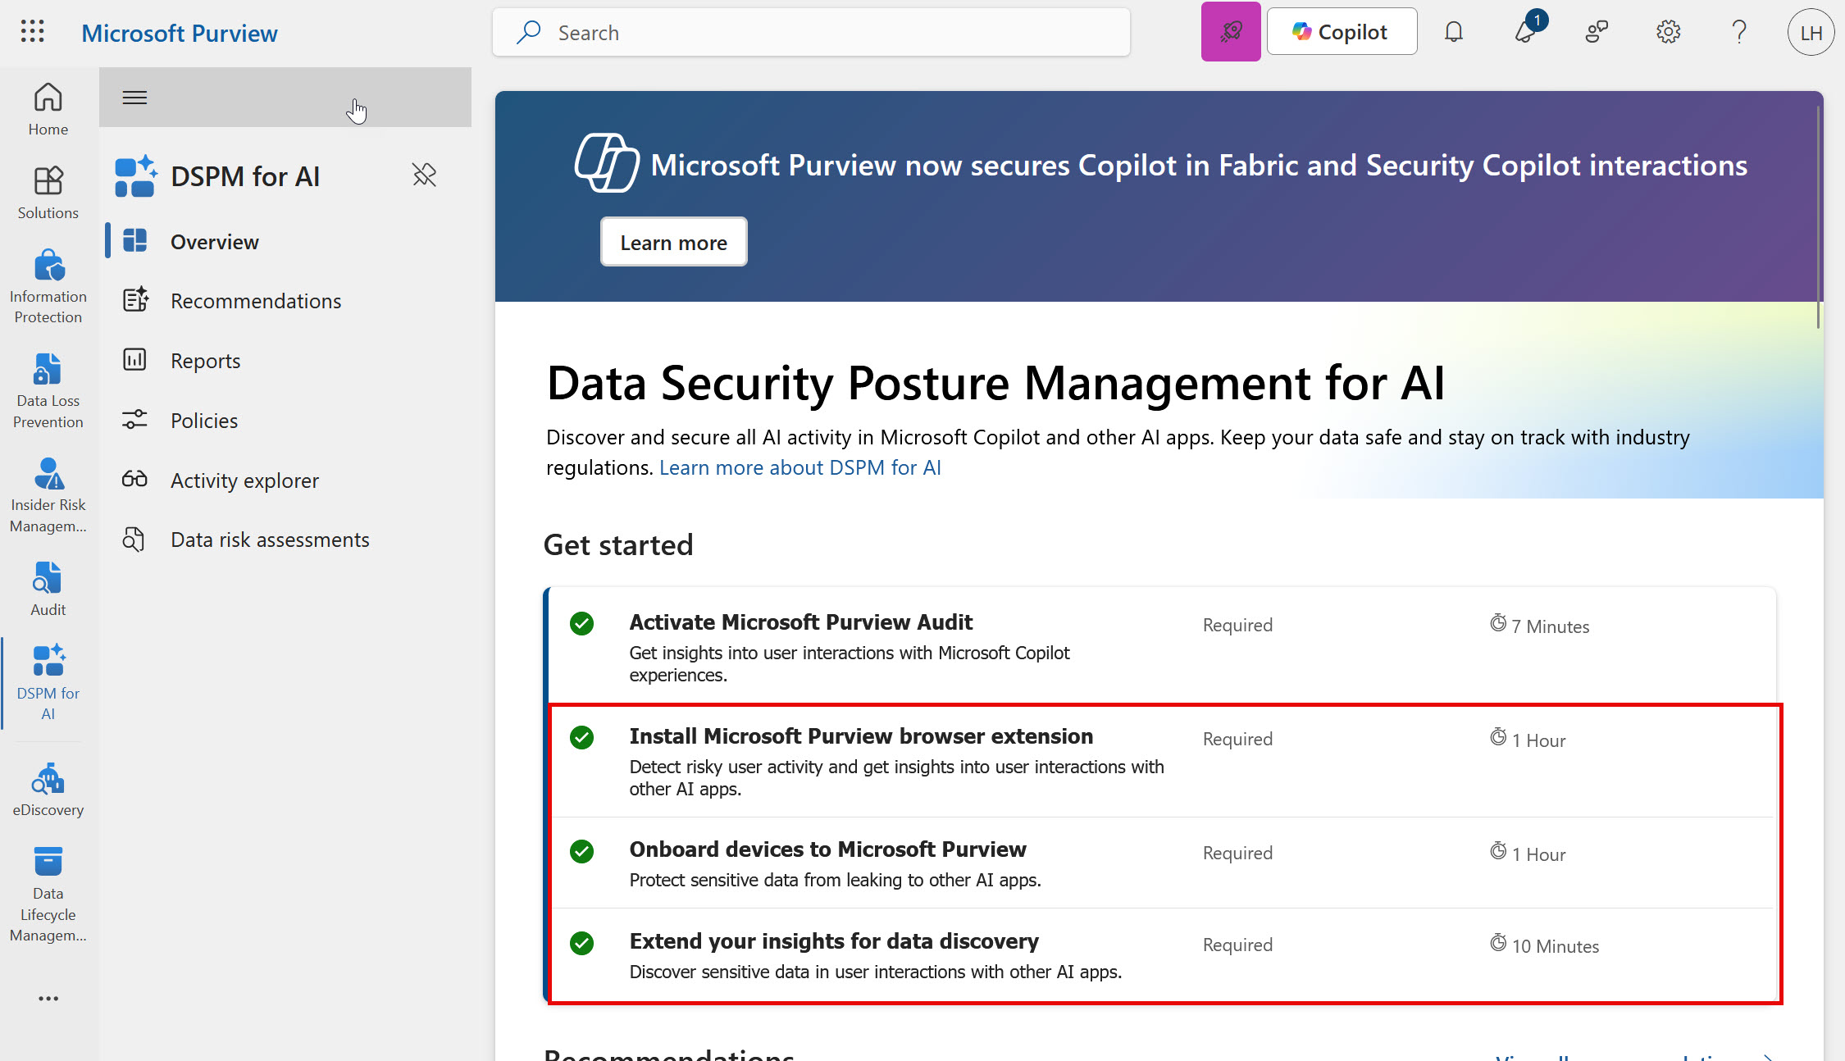Viewport: 1845px width, 1061px height.
Task: Click the DSPM for AI panel logo
Action: [x=135, y=175]
